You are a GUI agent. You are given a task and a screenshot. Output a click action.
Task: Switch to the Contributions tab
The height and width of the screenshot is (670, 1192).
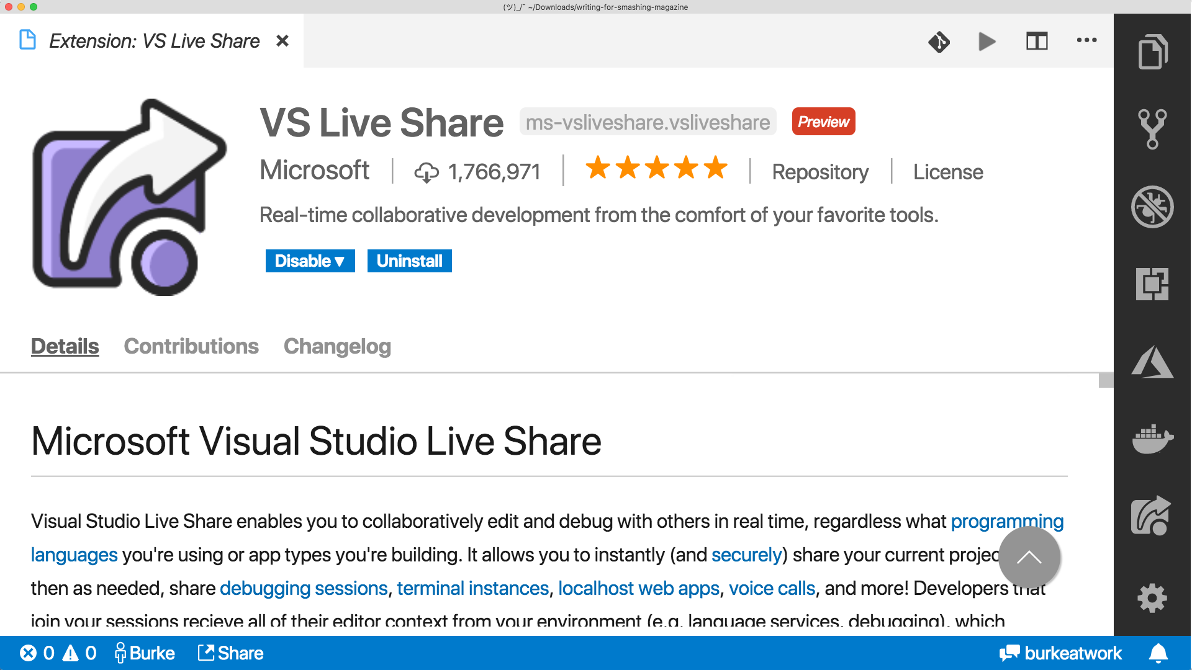[190, 346]
